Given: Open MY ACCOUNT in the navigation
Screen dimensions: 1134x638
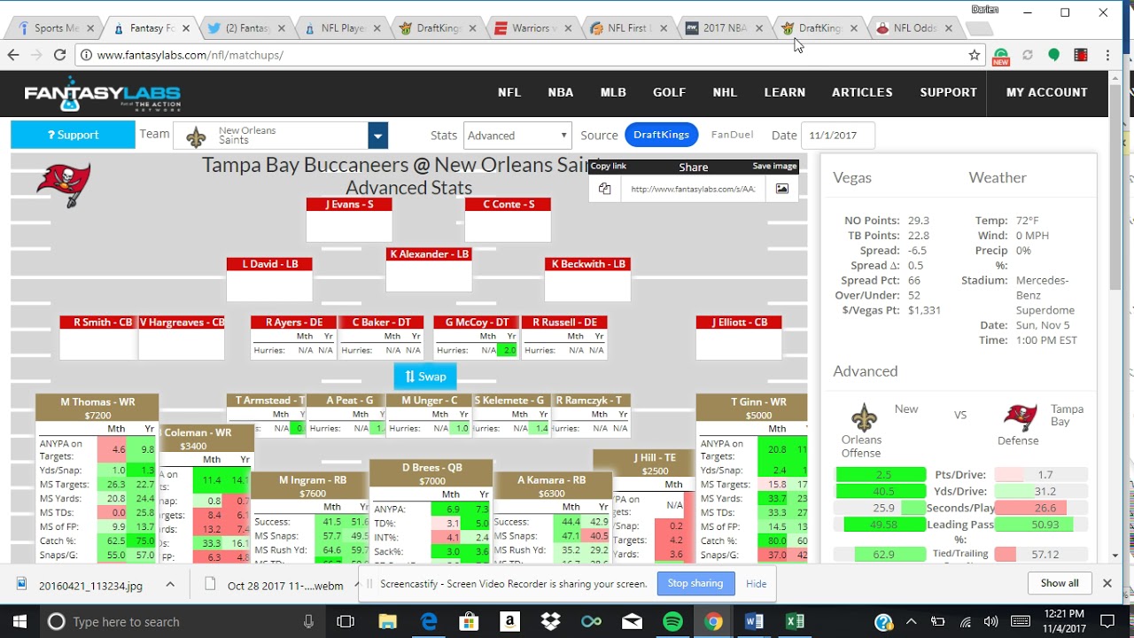Looking at the screenshot, I should click(1047, 92).
